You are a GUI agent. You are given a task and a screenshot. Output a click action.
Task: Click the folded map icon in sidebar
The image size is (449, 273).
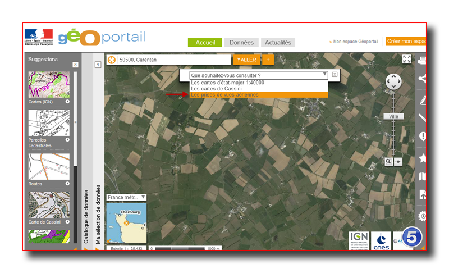(423, 176)
